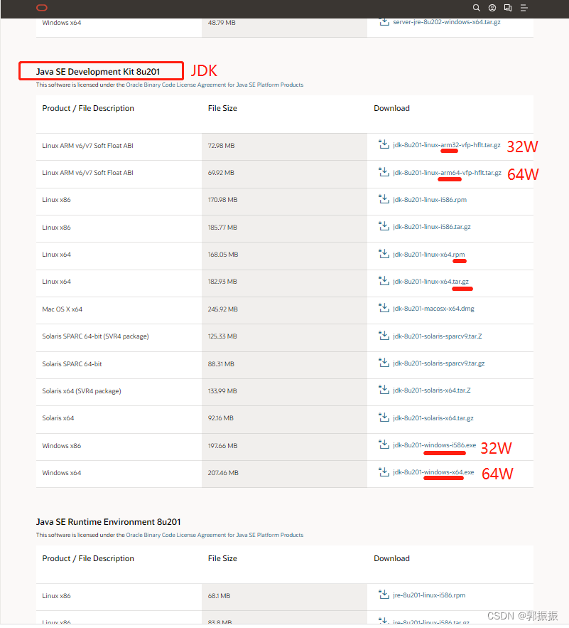Click download icon for jdk-8u201-solaris-x64.tar.Z
569x628 pixels.
(384, 389)
